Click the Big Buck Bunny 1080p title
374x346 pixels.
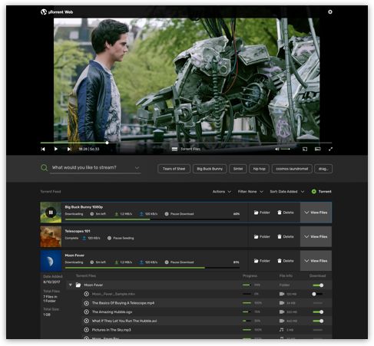(84, 207)
